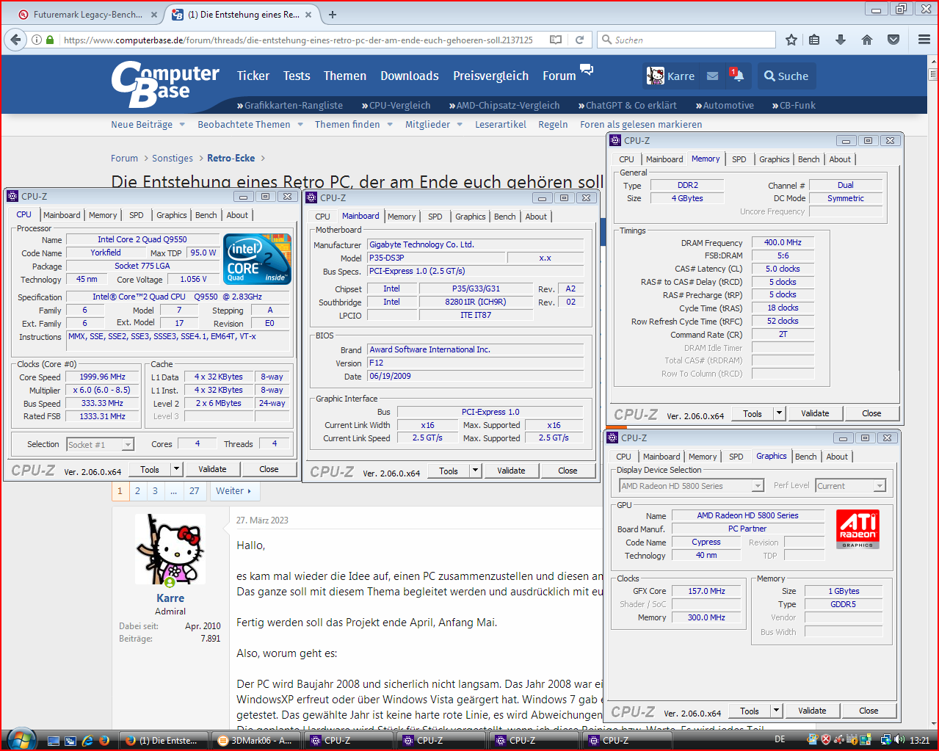Reload the page with the refresh icon
This screenshot has width=939, height=751.
[579, 40]
